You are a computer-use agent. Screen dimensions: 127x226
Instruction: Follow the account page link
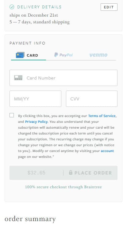pos(107,151)
